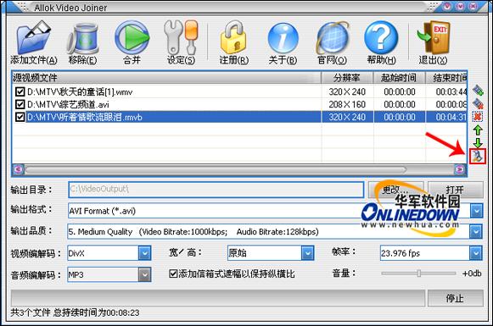
Task: Toggle the letterbox aspect ratio (添加信箱式遮幅) checkbox
Action: (173, 274)
